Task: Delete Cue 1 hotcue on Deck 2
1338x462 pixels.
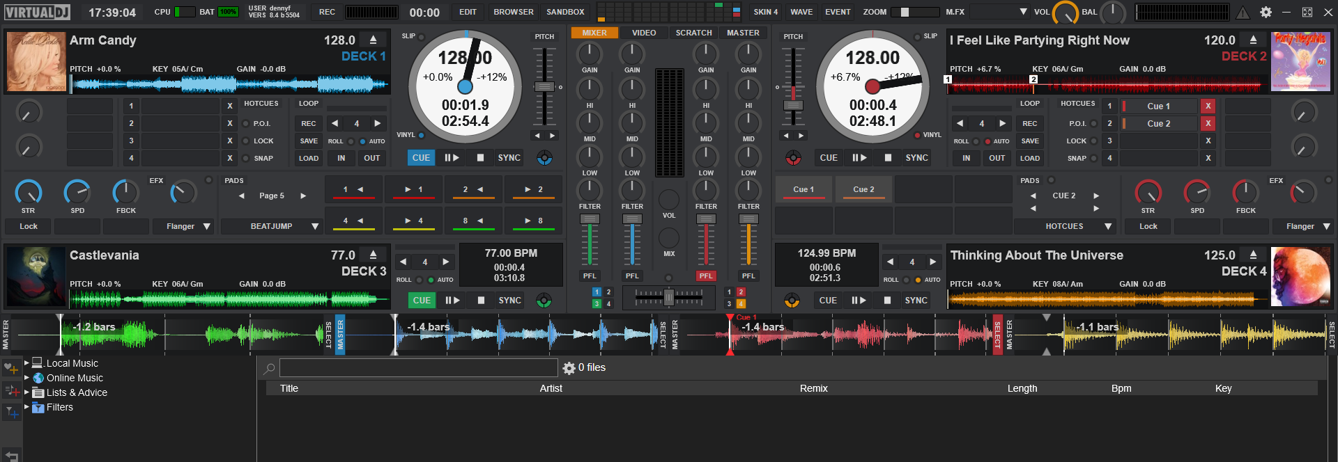Action: point(1208,106)
